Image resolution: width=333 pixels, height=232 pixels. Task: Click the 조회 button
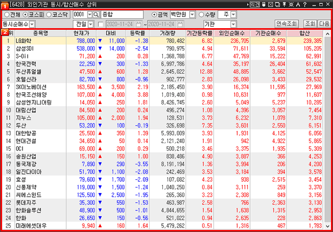(x=310, y=24)
